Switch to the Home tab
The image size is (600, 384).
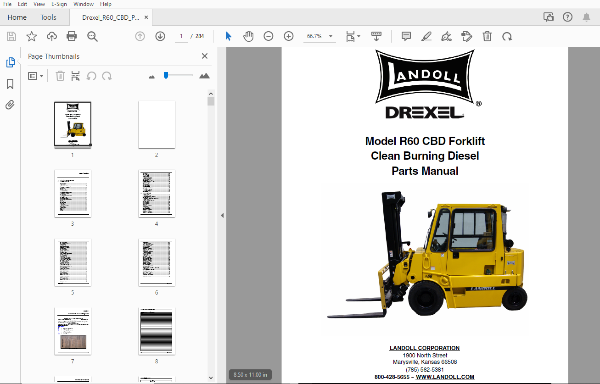17,17
